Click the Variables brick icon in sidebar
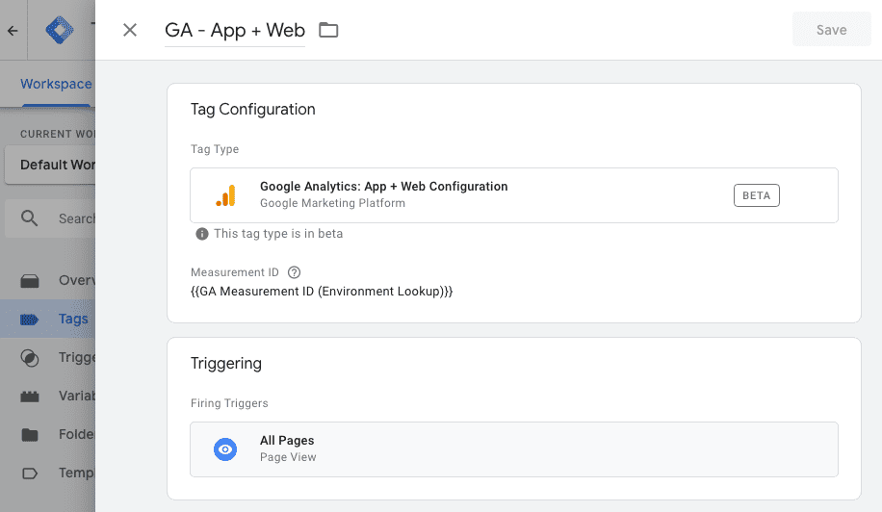This screenshot has height=512, width=882. 29,397
